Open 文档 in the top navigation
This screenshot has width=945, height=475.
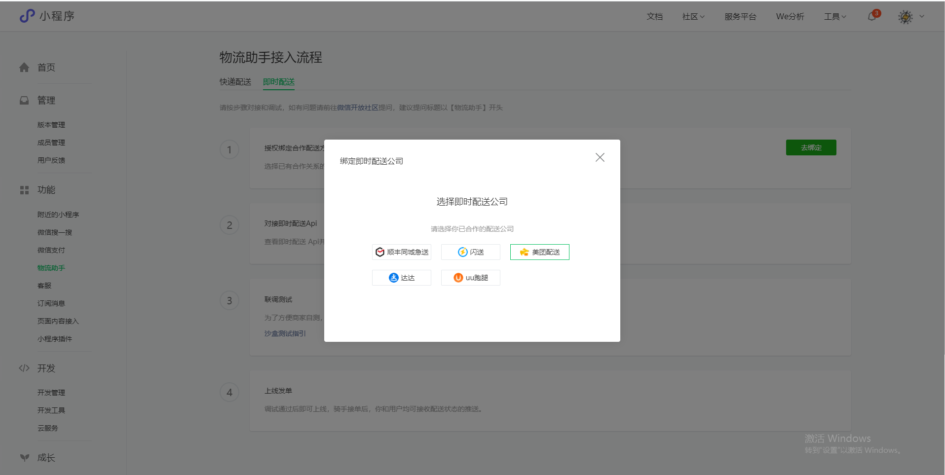[655, 17]
